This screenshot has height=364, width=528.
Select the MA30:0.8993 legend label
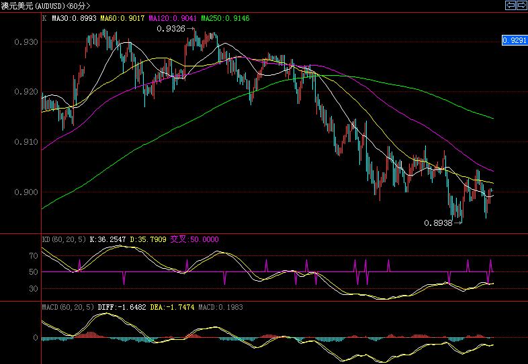(x=74, y=18)
